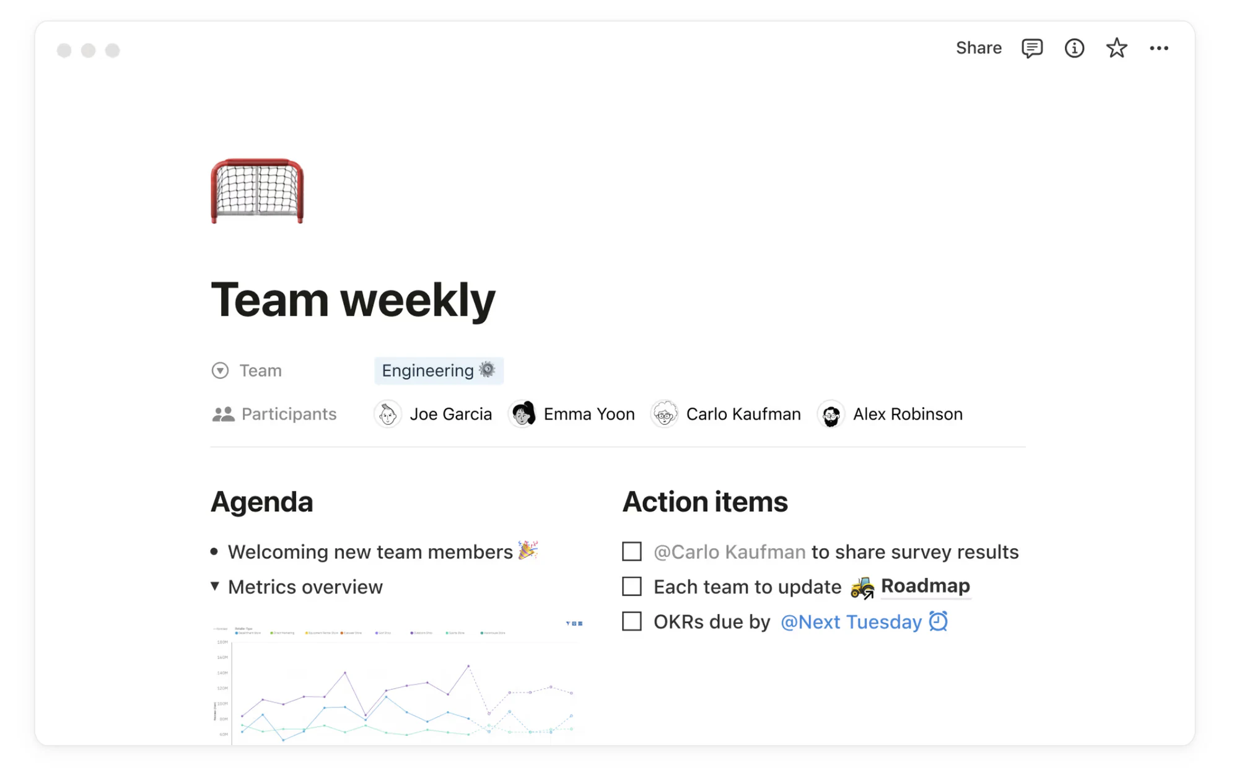This screenshot has height=778, width=1239.
Task: Check the share survey results checkbox
Action: click(x=631, y=551)
